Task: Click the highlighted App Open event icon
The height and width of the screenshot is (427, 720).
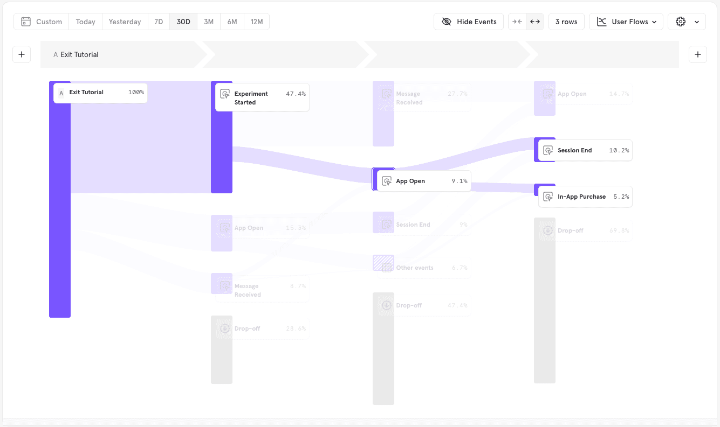Action: (x=387, y=181)
